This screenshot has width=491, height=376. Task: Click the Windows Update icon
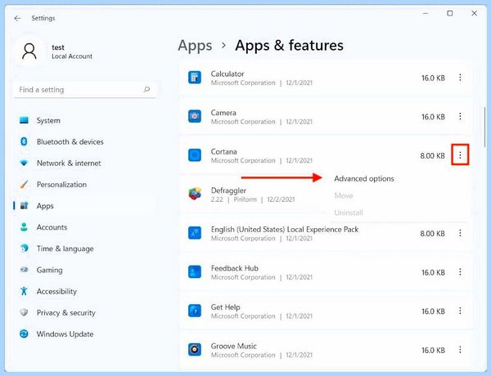pyautogui.click(x=24, y=333)
